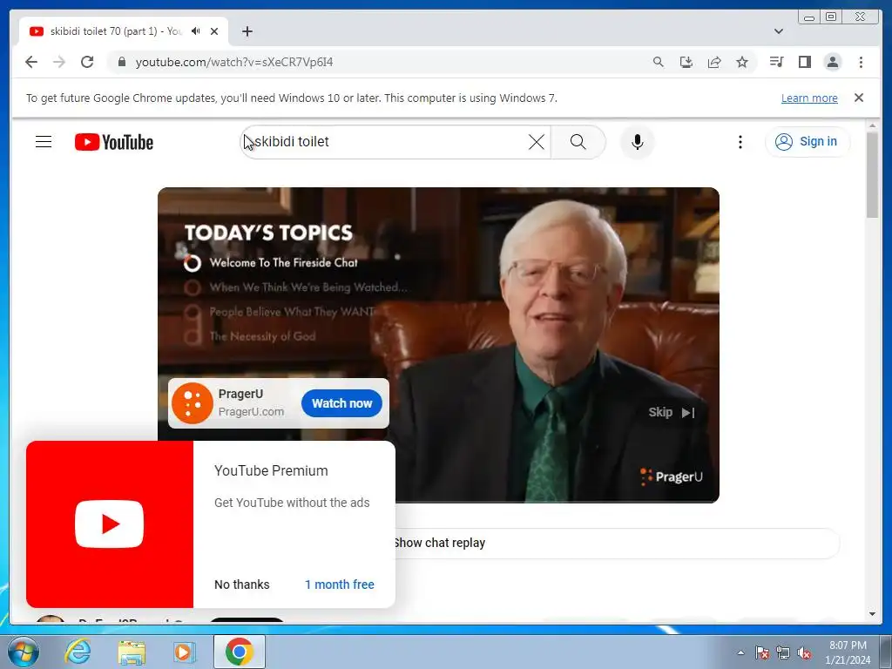
Task: Open the Windows Start menu
Action: point(23,652)
